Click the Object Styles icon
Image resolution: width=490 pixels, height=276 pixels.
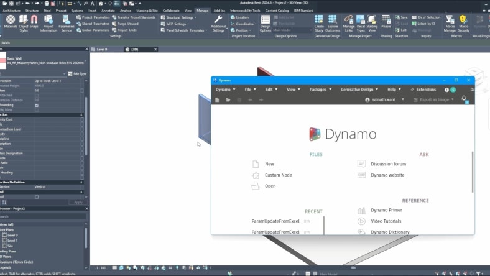click(24, 22)
